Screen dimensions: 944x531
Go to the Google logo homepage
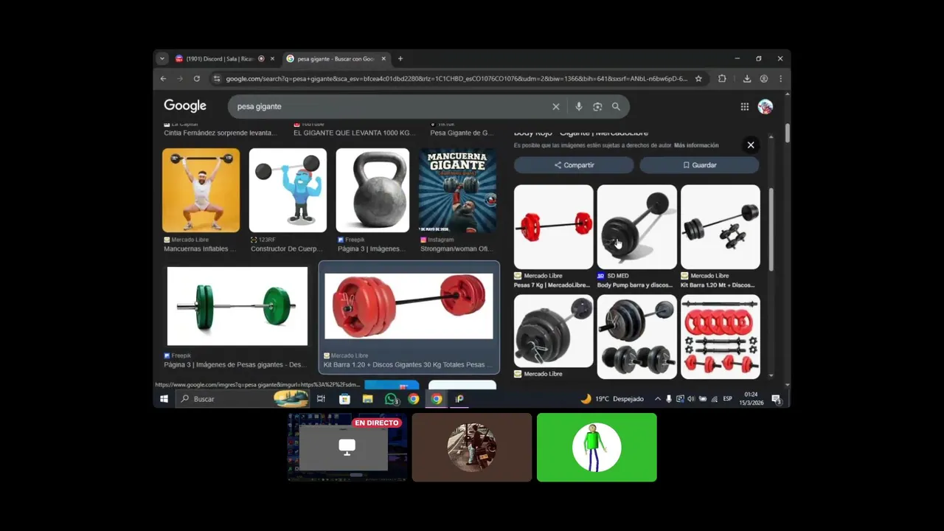pyautogui.click(x=185, y=106)
